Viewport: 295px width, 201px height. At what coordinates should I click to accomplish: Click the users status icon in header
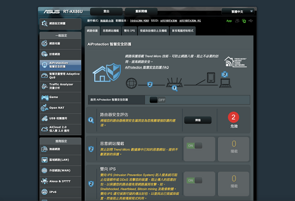237,20
